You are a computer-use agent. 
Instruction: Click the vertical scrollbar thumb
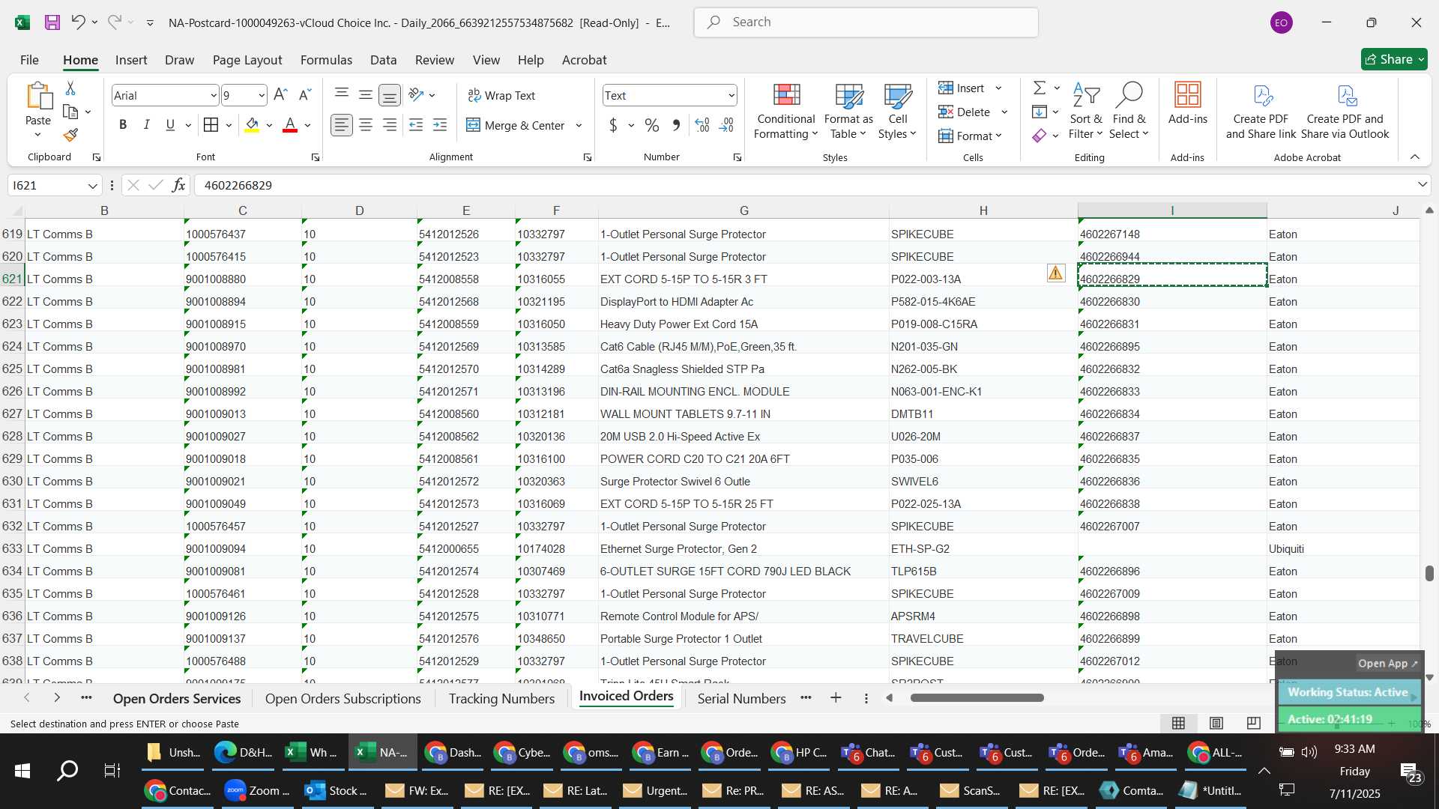[1429, 573]
